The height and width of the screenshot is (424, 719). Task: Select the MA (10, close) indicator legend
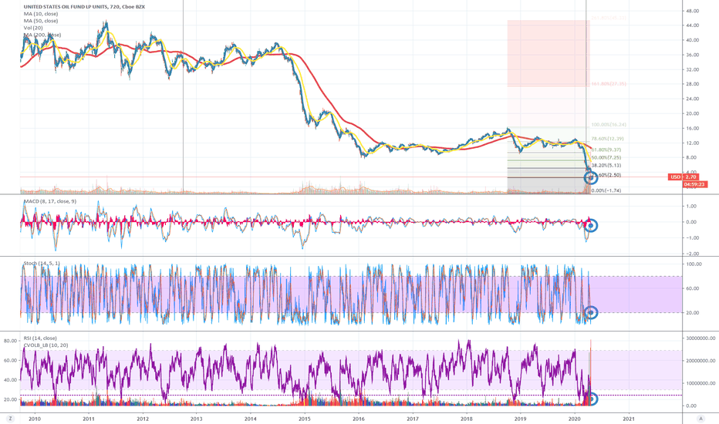(x=41, y=14)
